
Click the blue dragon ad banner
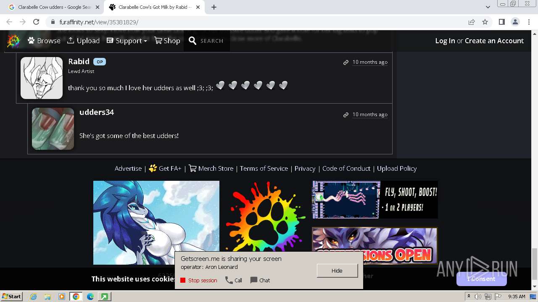click(x=156, y=223)
